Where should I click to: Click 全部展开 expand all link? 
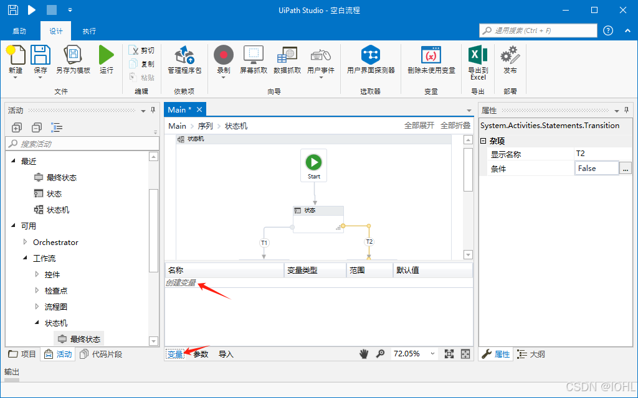point(419,126)
